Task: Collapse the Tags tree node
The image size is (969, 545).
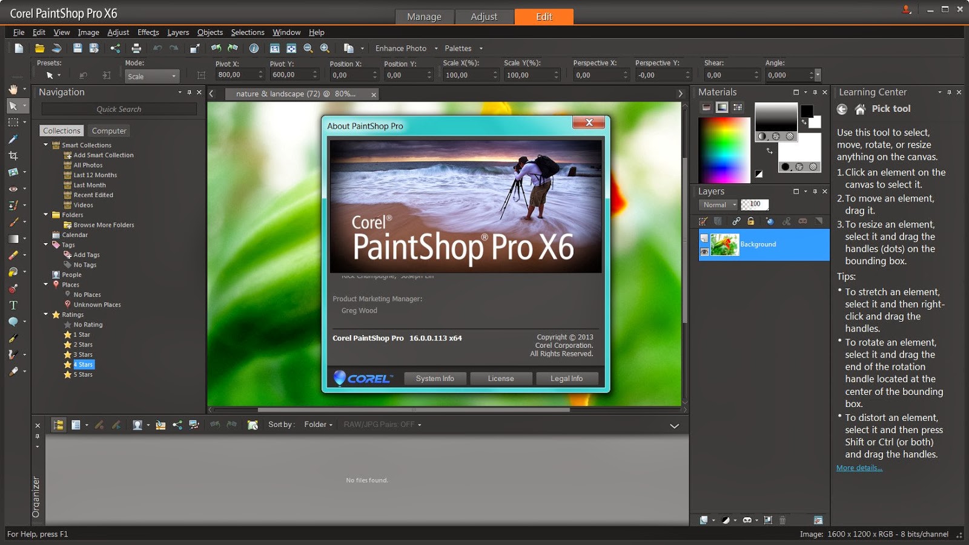Action: [46, 244]
